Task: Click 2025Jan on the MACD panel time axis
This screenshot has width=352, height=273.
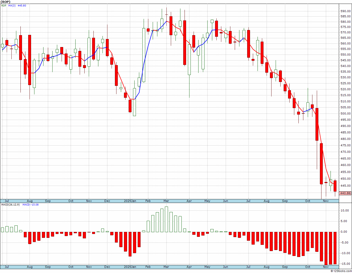Action: point(130,267)
